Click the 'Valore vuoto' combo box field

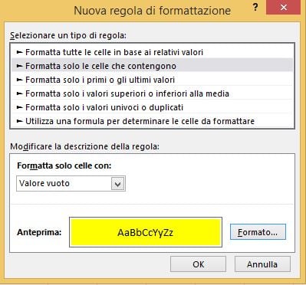[71, 183]
